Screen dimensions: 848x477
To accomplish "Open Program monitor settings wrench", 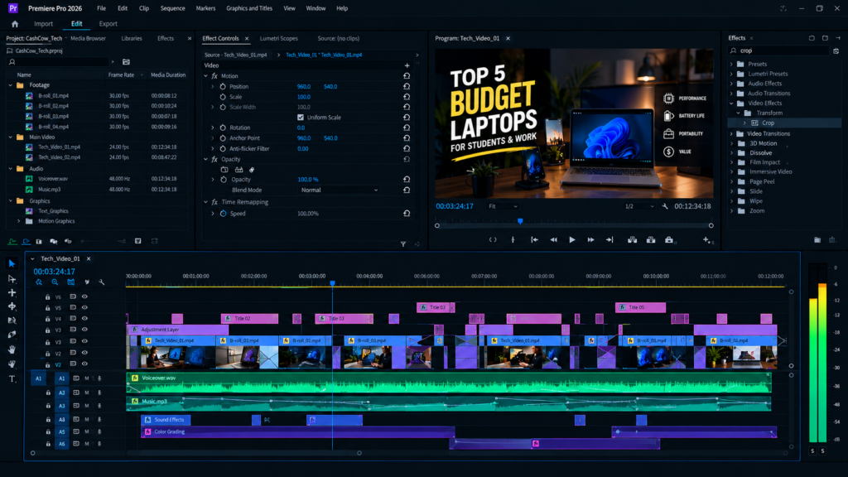I will click(x=665, y=206).
